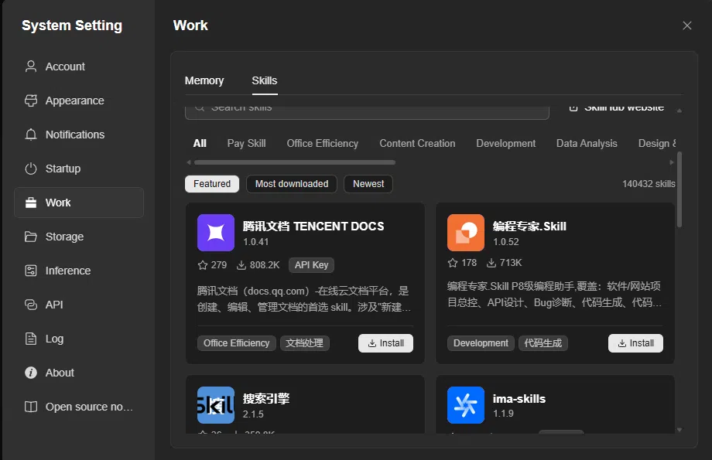
Task: Click the 编程专家.Skill title
Action: click(529, 226)
